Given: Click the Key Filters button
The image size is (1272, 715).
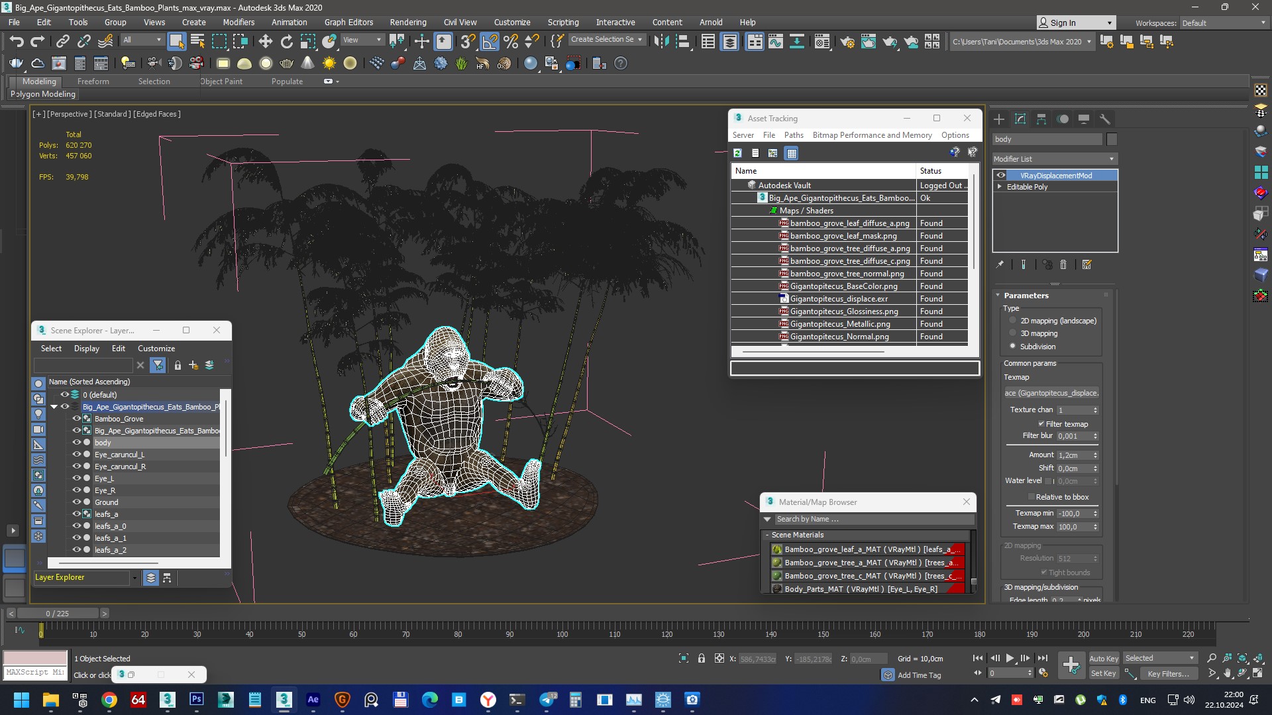Looking at the screenshot, I should tap(1168, 673).
